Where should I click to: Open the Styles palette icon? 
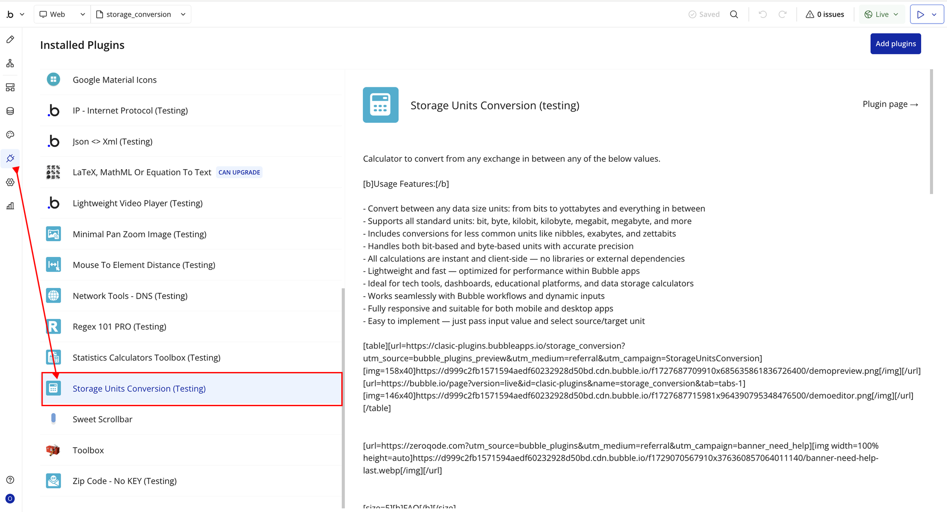coord(10,134)
